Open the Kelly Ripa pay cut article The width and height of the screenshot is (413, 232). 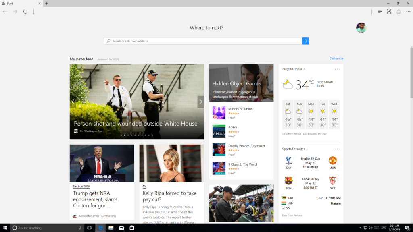[x=170, y=196]
